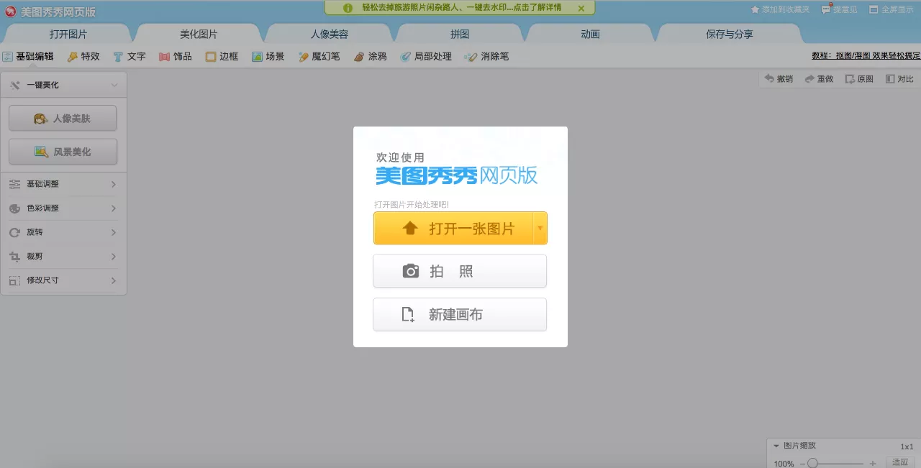Switch to 打开图片 tab
The height and width of the screenshot is (468, 921).
pos(68,34)
